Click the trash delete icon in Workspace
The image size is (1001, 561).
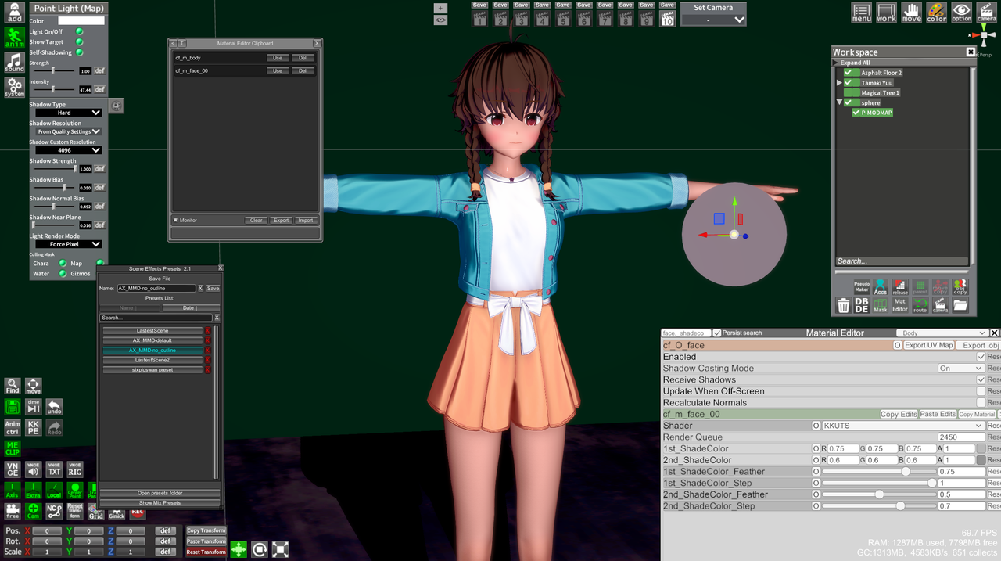tap(843, 306)
